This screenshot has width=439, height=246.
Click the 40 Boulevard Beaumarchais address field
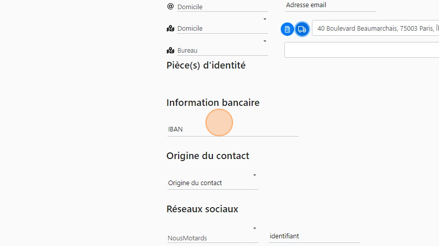coord(376,29)
